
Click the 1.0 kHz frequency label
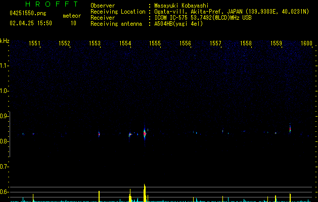point(4,91)
